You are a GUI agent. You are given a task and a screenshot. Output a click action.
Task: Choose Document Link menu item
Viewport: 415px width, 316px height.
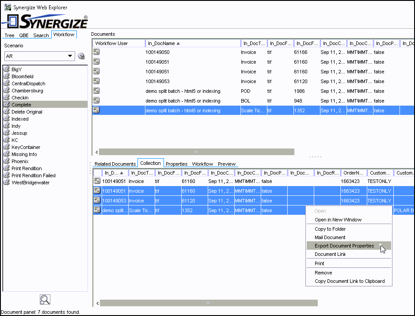coord(349,254)
